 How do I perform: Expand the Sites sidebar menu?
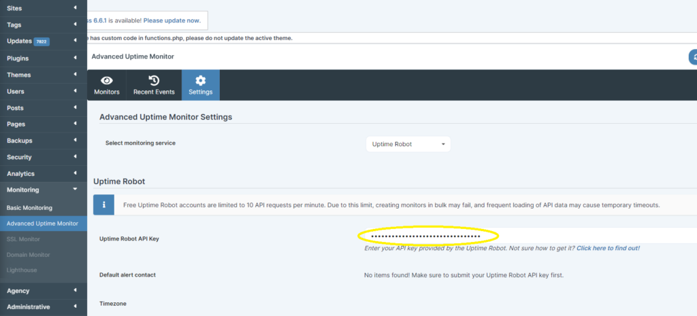44,8
